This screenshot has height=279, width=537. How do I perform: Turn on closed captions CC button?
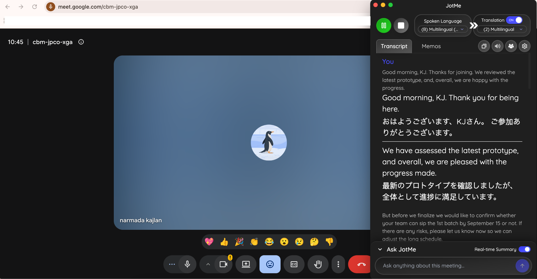click(294, 264)
